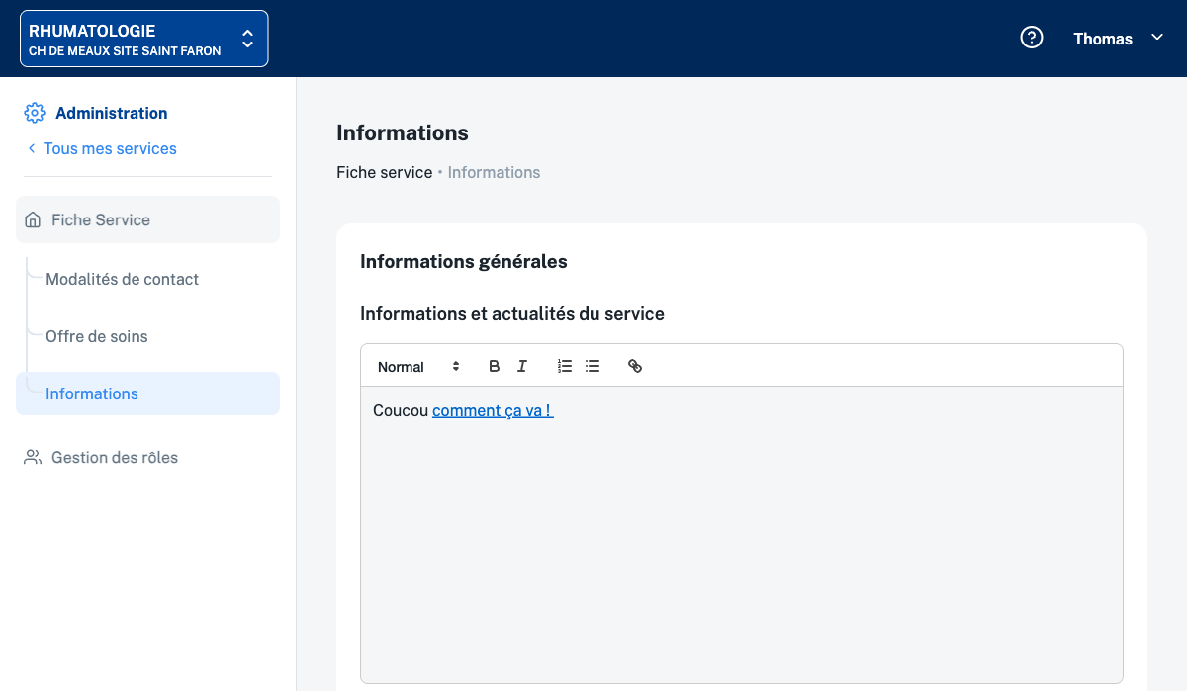Go to Offre de soins
The height and width of the screenshot is (699, 1187).
coord(97,336)
